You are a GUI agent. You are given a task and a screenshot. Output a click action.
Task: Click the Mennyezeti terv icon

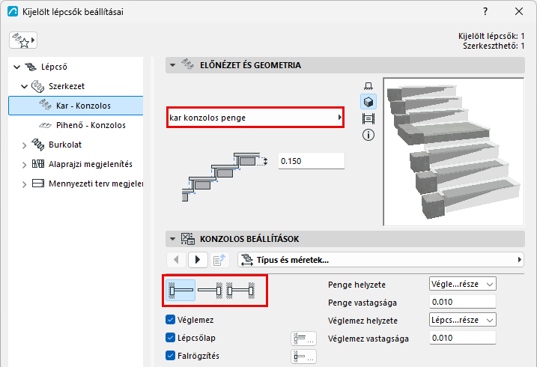coord(38,183)
